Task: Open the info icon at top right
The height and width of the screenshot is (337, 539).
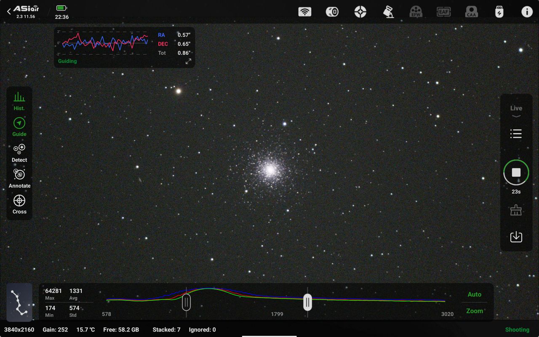Action: [x=527, y=12]
